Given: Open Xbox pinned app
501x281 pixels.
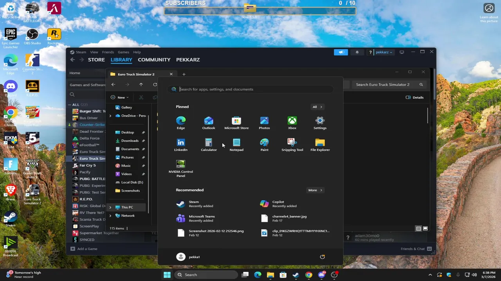Looking at the screenshot, I should pyautogui.click(x=292, y=123).
